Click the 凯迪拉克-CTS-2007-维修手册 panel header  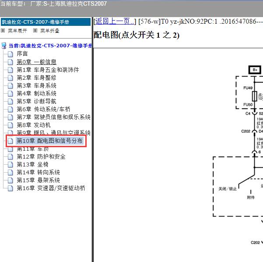pyautogui.click(x=46, y=22)
